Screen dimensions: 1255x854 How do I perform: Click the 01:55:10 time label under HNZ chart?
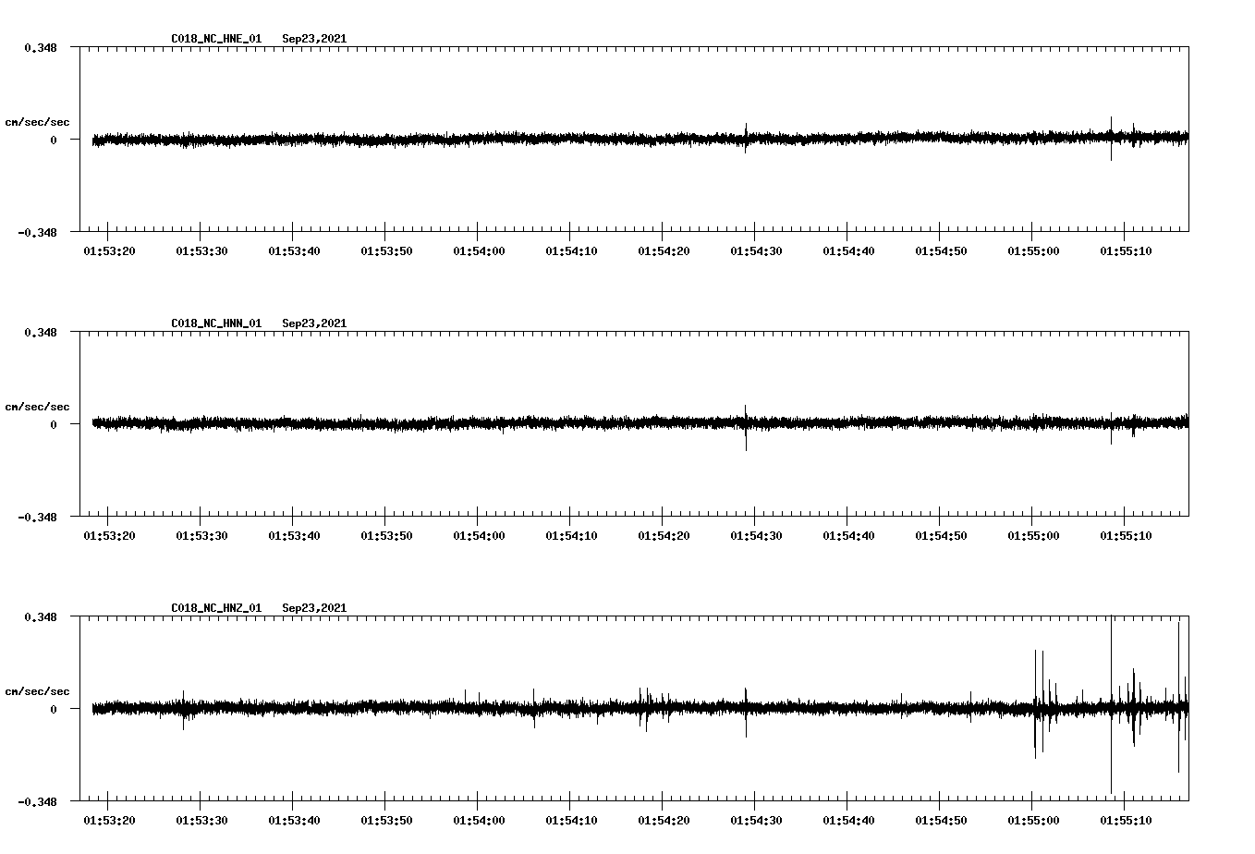[1126, 821]
